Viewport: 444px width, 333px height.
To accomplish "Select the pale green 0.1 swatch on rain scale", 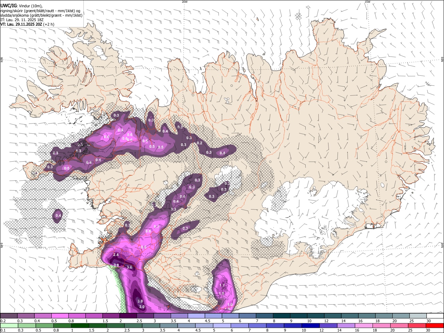I will pos(9,325).
